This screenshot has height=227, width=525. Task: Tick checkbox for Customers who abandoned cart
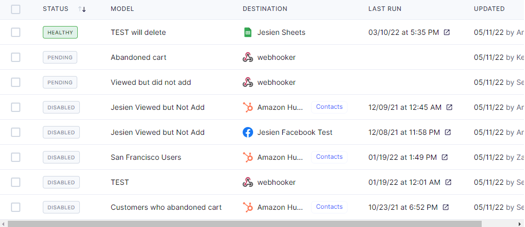click(16, 207)
